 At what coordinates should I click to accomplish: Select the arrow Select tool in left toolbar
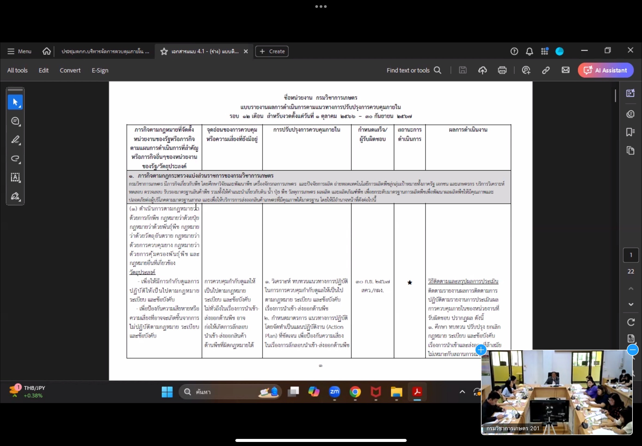15,102
